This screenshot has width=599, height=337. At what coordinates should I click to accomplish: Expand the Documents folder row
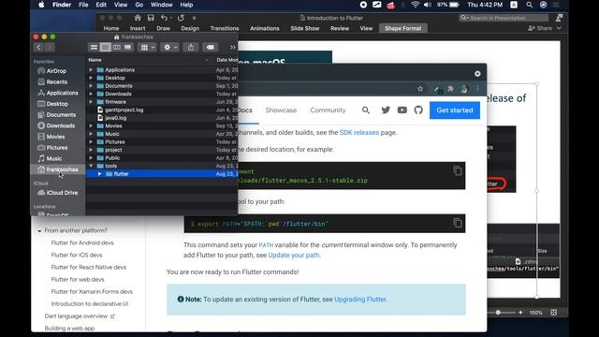point(91,86)
